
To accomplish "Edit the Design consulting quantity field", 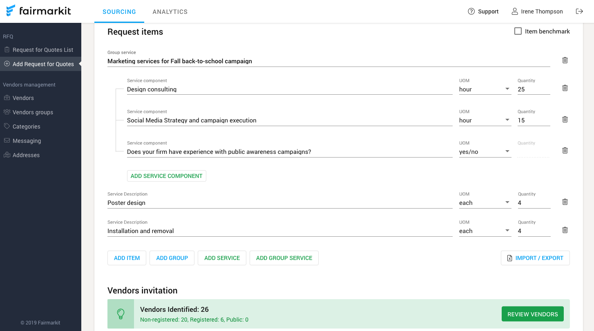I will (533, 89).
